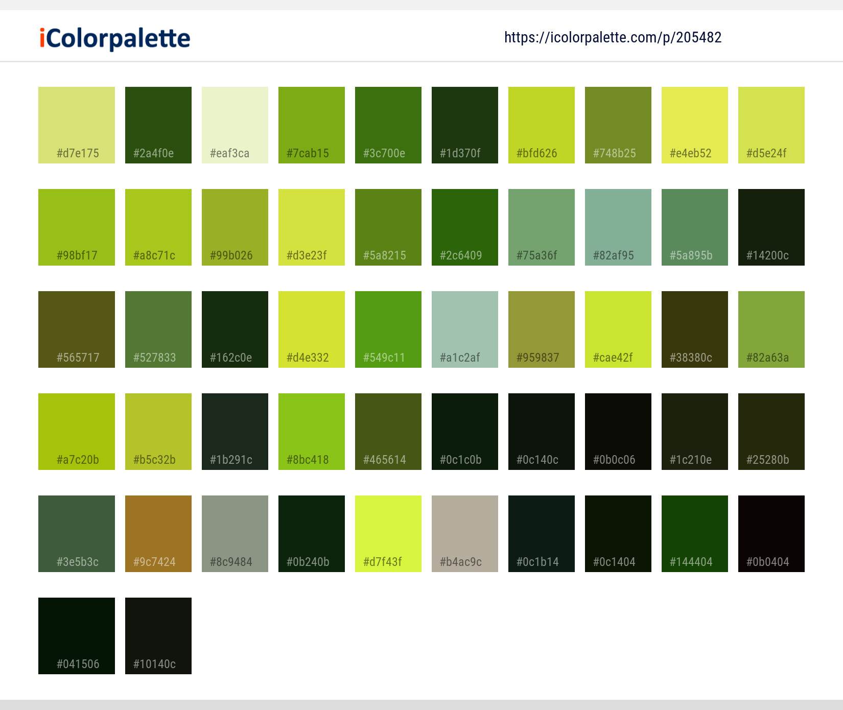The image size is (843, 710).
Task: Select the #549c11 vivid green swatch
Action: pos(388,329)
